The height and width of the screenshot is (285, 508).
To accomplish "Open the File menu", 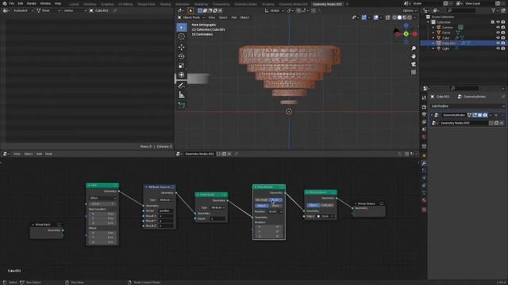I will coord(12,3).
